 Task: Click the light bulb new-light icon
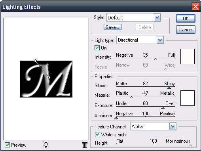[x=46, y=145]
